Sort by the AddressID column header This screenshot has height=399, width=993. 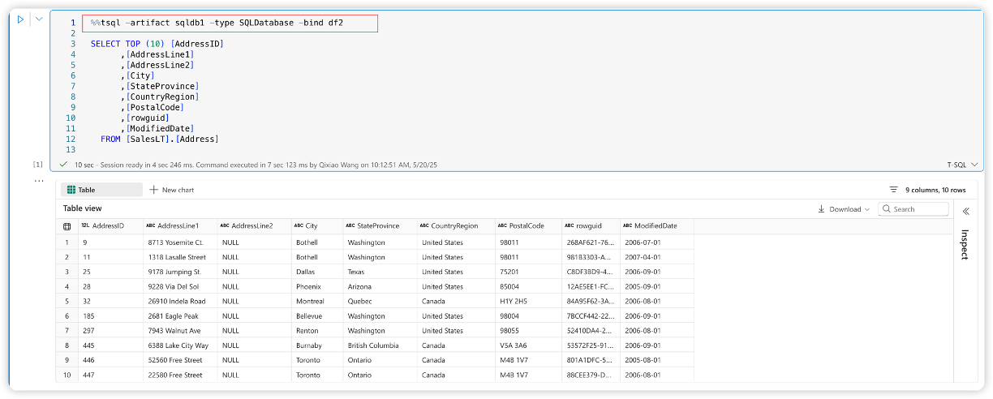(x=108, y=226)
